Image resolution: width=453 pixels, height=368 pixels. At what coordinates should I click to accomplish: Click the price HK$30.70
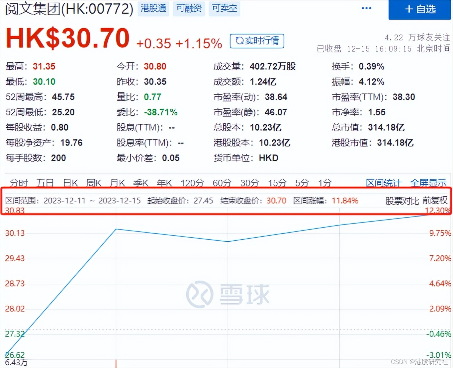[x=67, y=38]
